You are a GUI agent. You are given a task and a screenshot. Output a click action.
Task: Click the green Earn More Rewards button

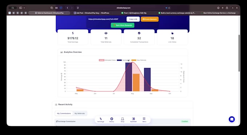click(122, 25)
